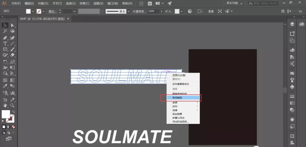This screenshot has height=147, width=306.
Task: Expand the 基本功能 workspace dropdown
Action: coord(241,3)
